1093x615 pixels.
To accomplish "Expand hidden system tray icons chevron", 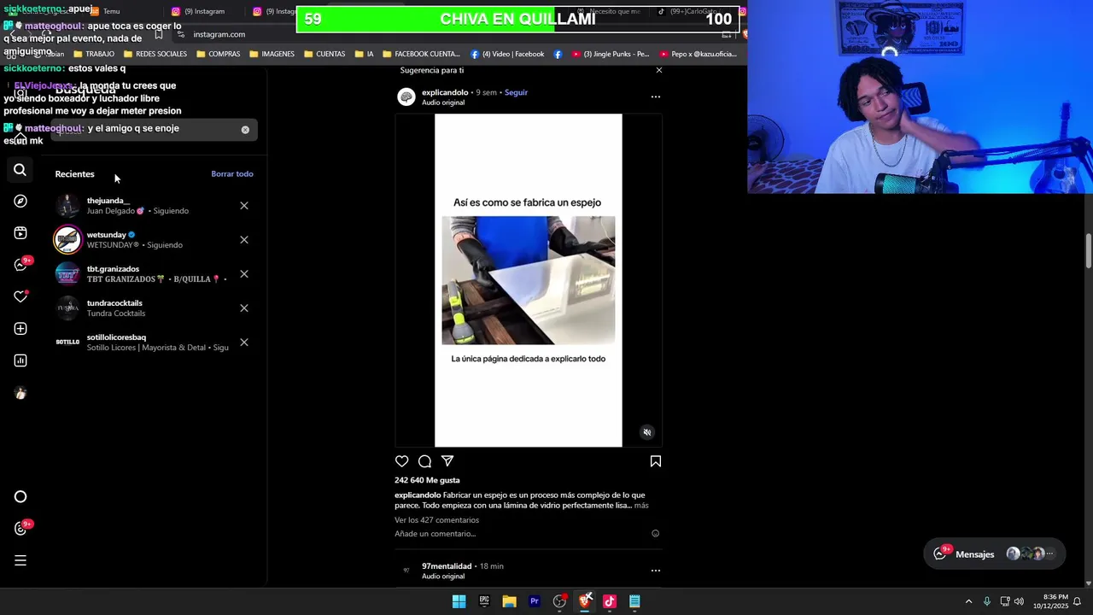I will 968,601.
